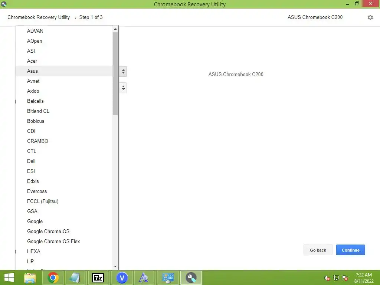Pick Dell from the manufacturer list
Image resolution: width=380 pixels, height=285 pixels.
pos(64,161)
